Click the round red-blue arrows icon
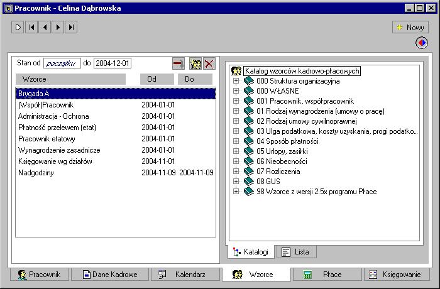 [422, 43]
